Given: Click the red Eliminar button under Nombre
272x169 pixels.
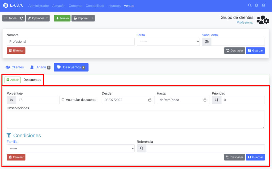Looking at the screenshot, I should click(16, 51).
